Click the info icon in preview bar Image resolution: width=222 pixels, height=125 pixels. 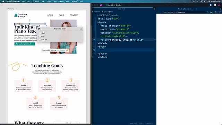[220, 12]
